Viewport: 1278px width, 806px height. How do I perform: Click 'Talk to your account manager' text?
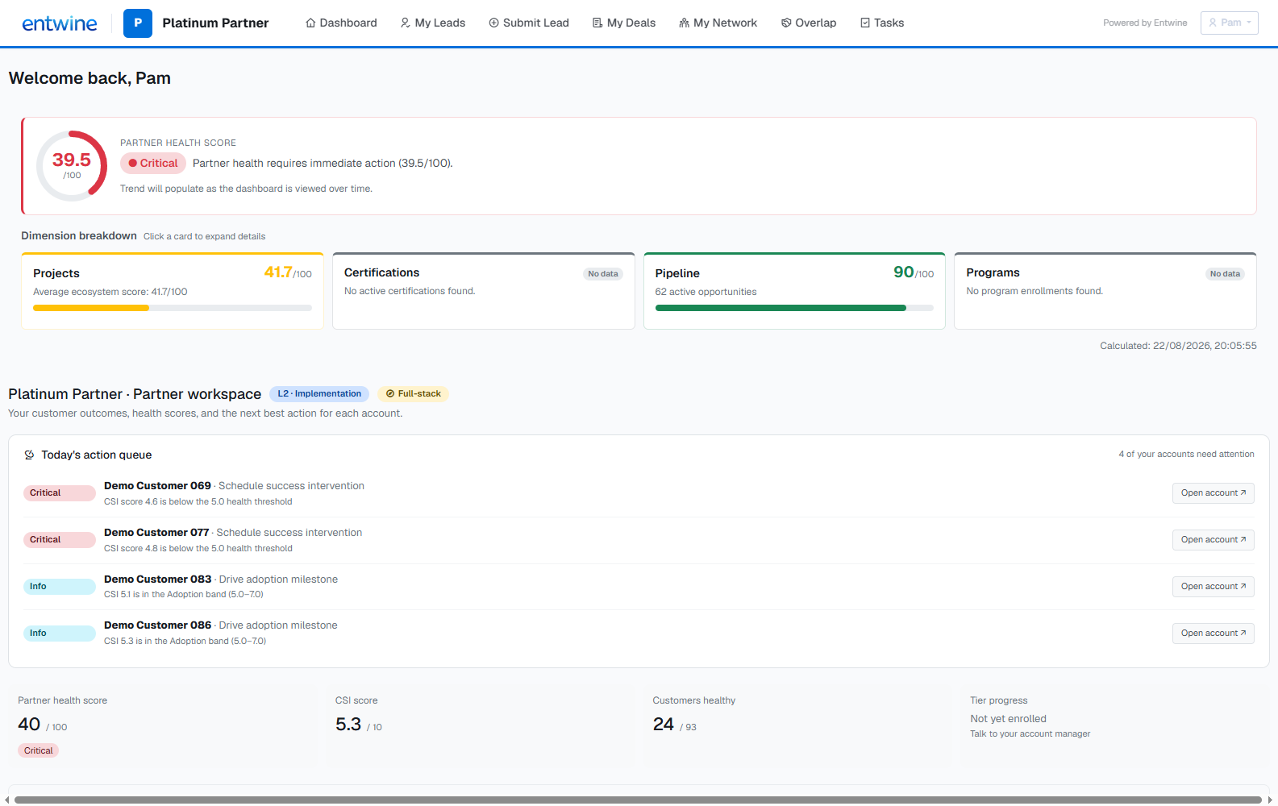click(x=1030, y=734)
